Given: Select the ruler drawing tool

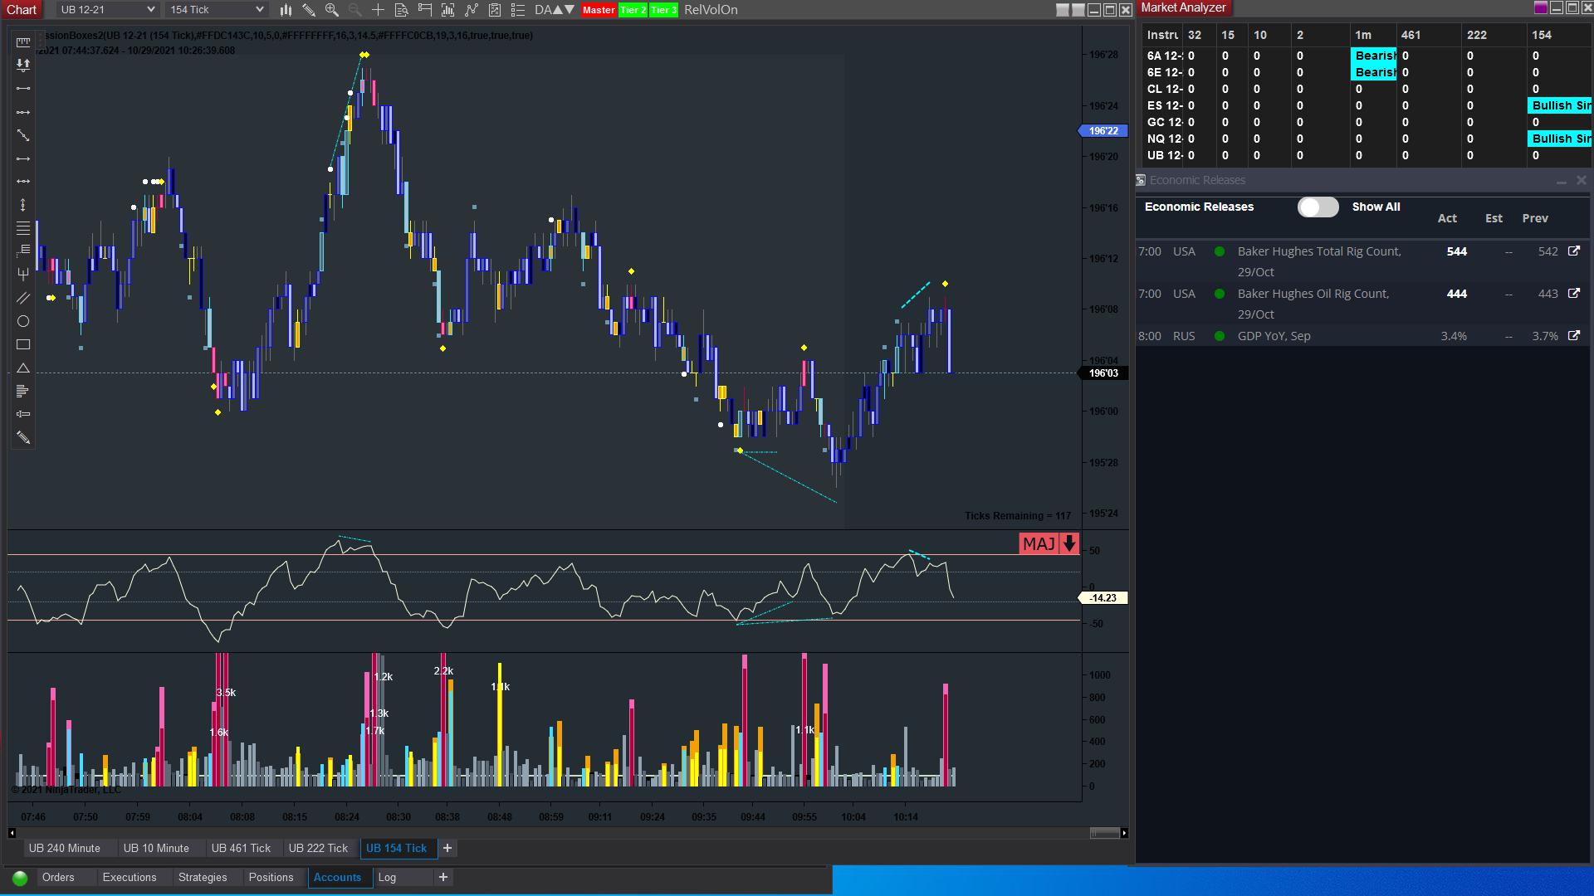Looking at the screenshot, I should 23,41.
